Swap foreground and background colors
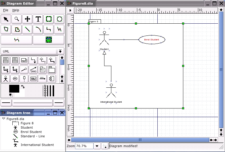The height and width of the screenshot is (152, 225). pyautogui.click(x=23, y=87)
